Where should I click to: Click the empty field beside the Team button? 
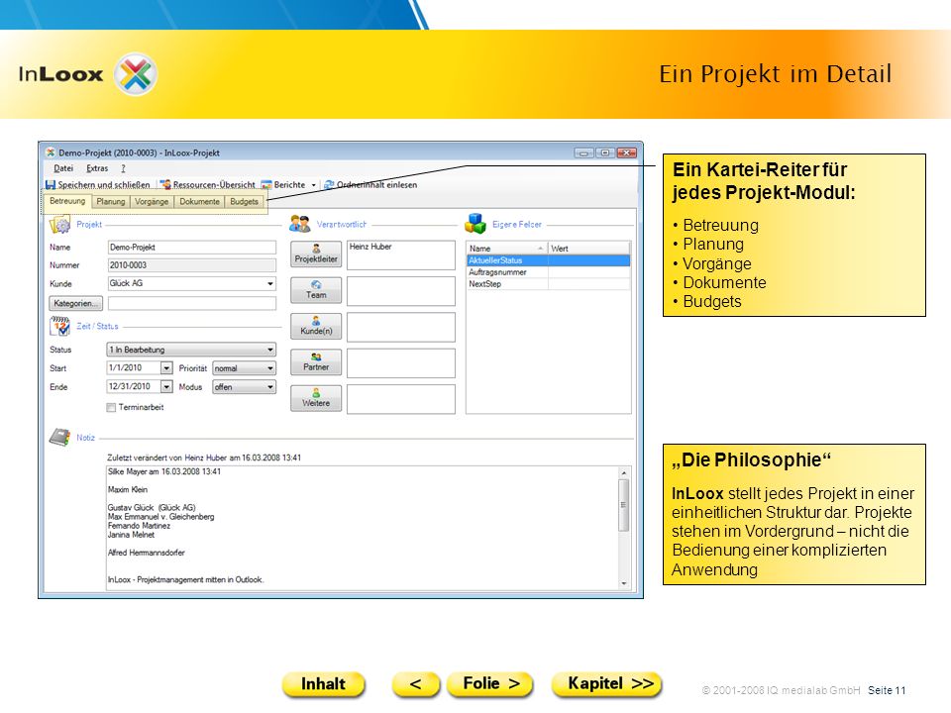coord(401,291)
